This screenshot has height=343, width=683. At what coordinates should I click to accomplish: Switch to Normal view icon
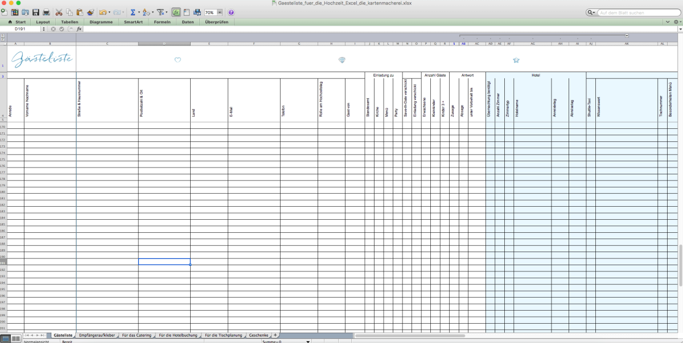coord(5,338)
